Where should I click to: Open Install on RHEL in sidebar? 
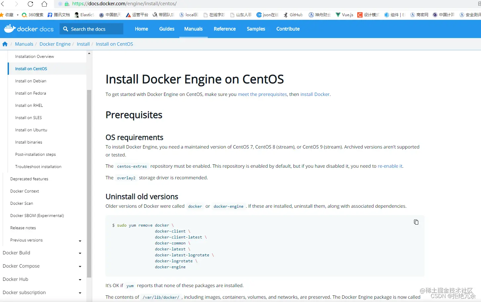29,106
